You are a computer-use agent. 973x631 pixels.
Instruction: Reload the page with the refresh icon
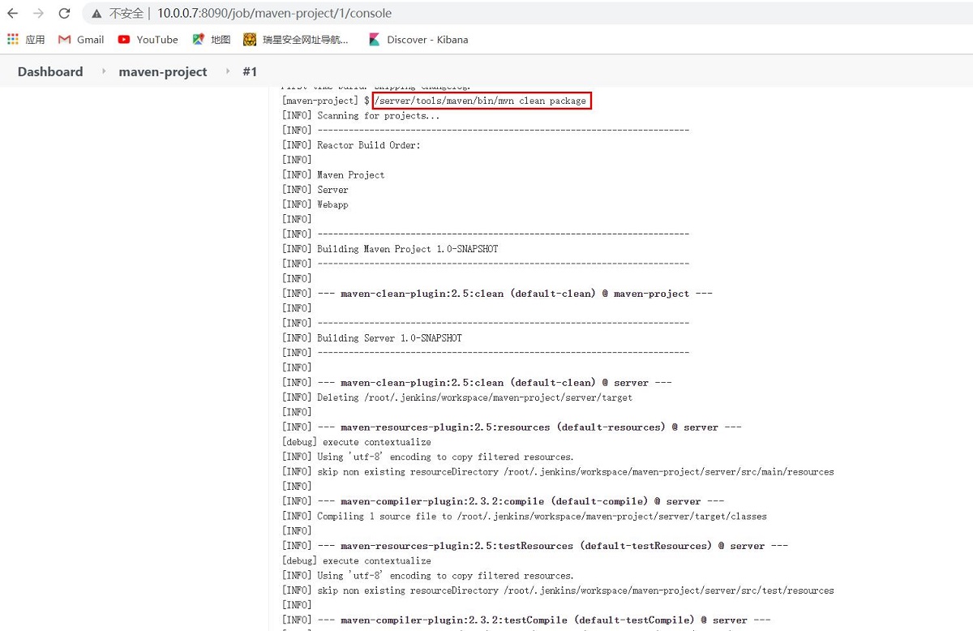coord(64,14)
